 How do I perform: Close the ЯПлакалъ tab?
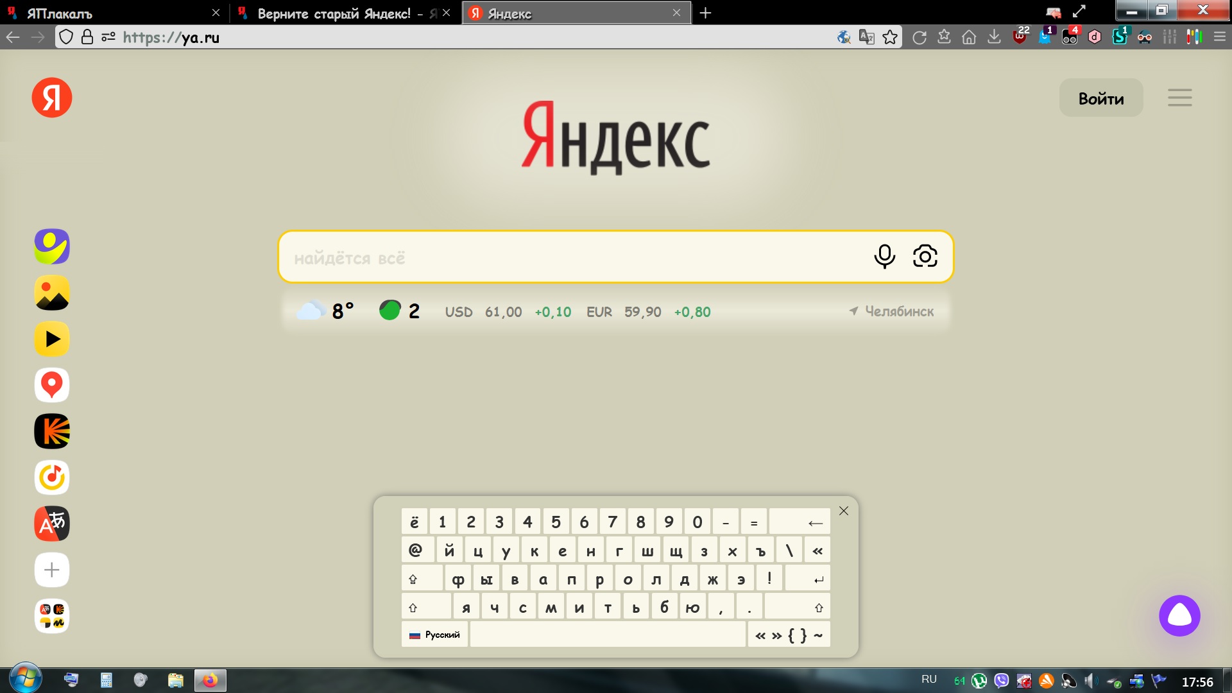[216, 13]
